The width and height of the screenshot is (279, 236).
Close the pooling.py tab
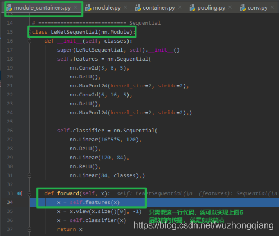230,7
